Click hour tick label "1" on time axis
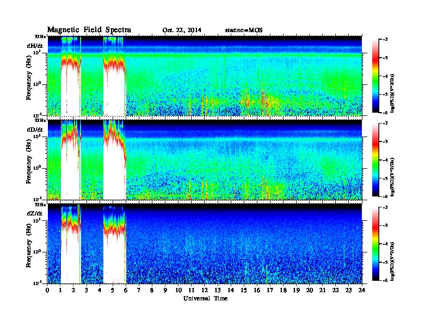The width and height of the screenshot is (431, 333). 60,291
